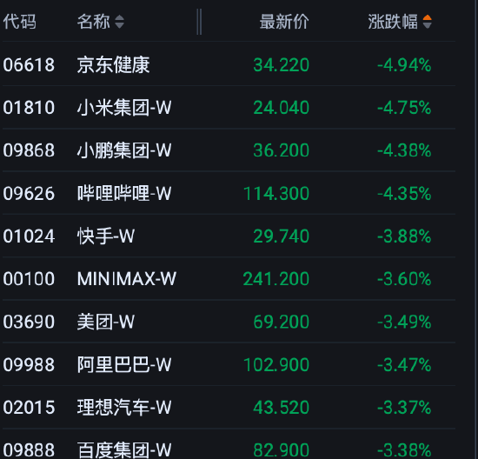Click change value -3.88%

[x=404, y=236]
